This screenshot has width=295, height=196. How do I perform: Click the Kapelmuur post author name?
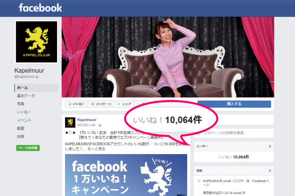[x=87, y=120]
